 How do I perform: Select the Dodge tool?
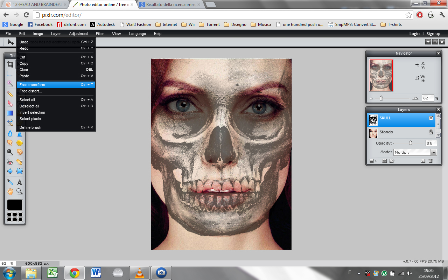(10, 152)
